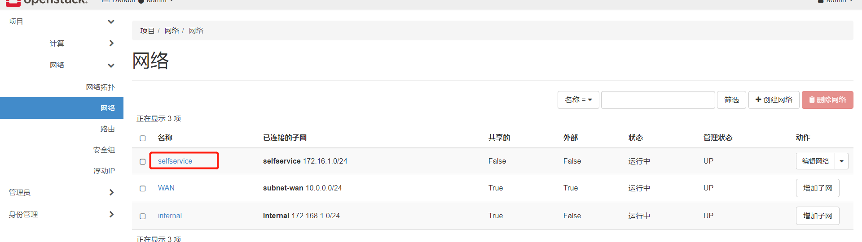Check the selfservice network checkbox
This screenshot has height=242, width=862.
[x=143, y=161]
